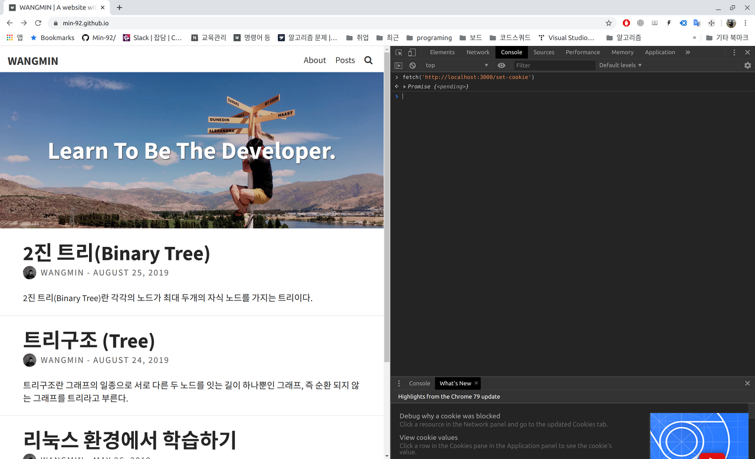Click the blue X tag extension icon

683,23
